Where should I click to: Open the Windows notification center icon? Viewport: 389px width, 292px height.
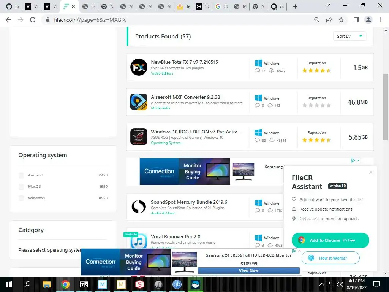pyautogui.click(x=376, y=284)
